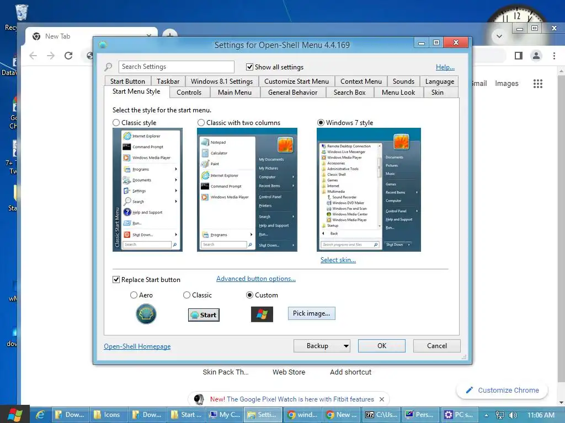Open Recycle Bin desktop icon

(21, 13)
